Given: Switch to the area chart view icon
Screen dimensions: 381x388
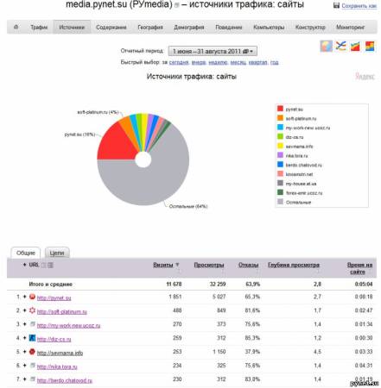Looking at the screenshot, I should 355,46.
